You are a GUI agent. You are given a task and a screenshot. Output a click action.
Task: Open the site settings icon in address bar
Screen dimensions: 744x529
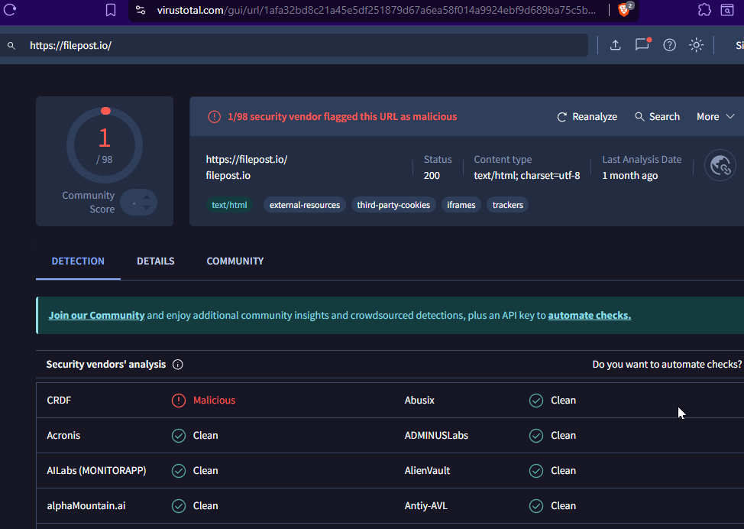pyautogui.click(x=140, y=10)
